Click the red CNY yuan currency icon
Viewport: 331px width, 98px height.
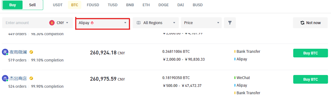pos(52,23)
